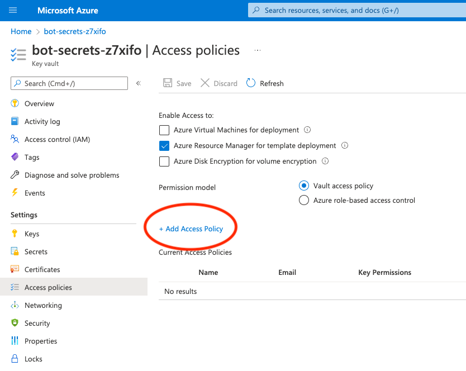The width and height of the screenshot is (466, 371).
Task: Show info for Azure Resource Manager option
Action: pos(345,145)
